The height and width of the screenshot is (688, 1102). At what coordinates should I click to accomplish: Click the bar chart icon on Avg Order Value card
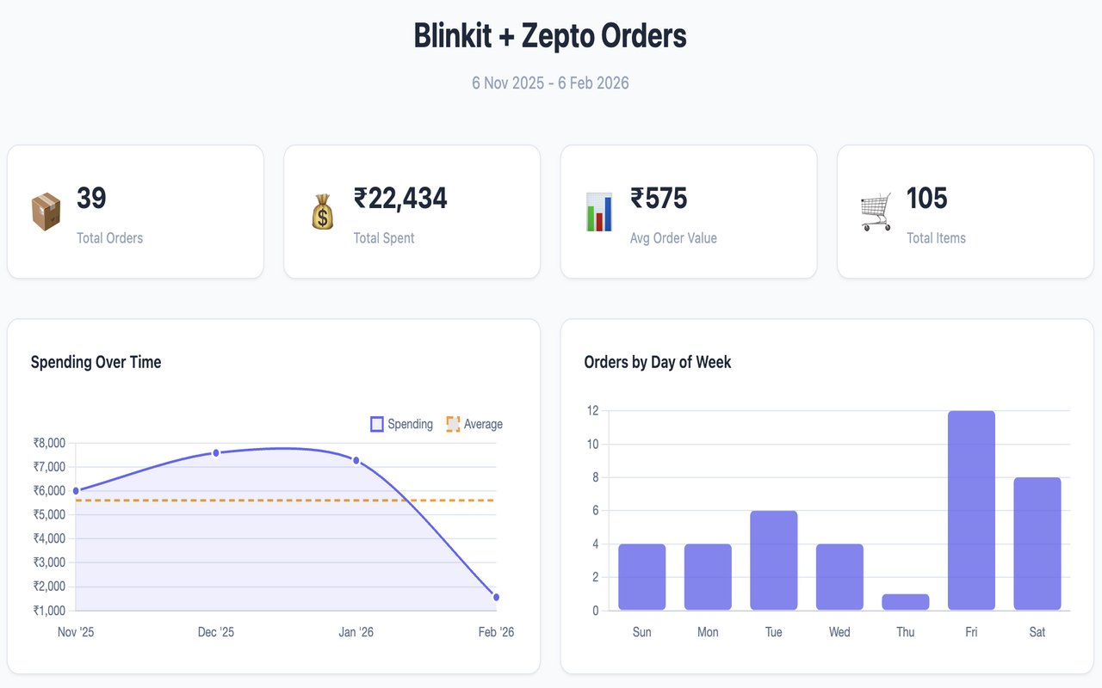(599, 211)
